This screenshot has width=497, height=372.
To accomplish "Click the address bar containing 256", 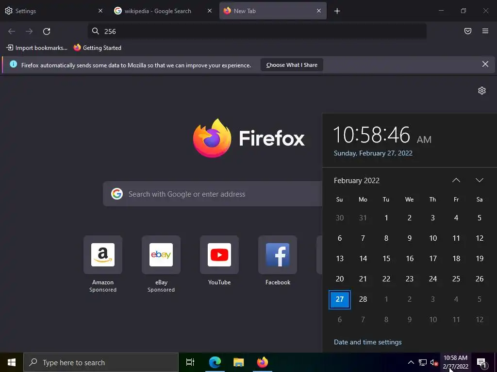I will point(257,31).
